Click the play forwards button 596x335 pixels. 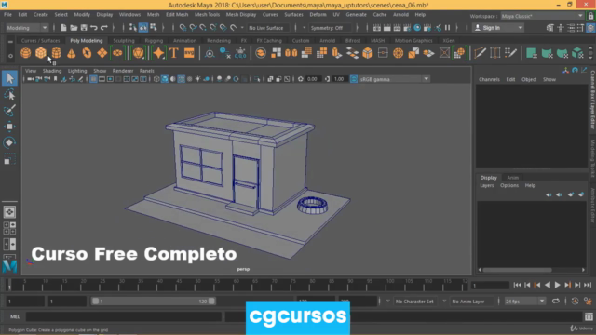coord(557,285)
